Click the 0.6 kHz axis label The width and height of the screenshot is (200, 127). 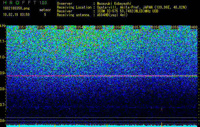[x=3, y=121]
